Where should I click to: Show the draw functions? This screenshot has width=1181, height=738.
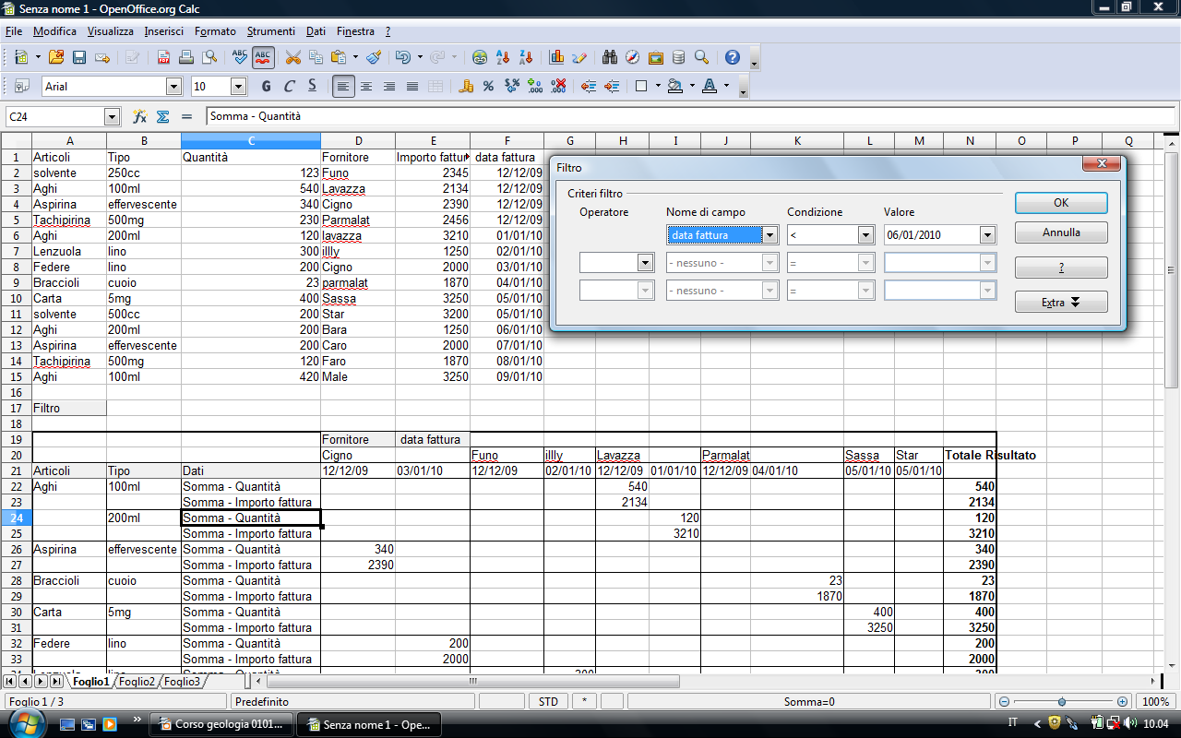point(579,57)
